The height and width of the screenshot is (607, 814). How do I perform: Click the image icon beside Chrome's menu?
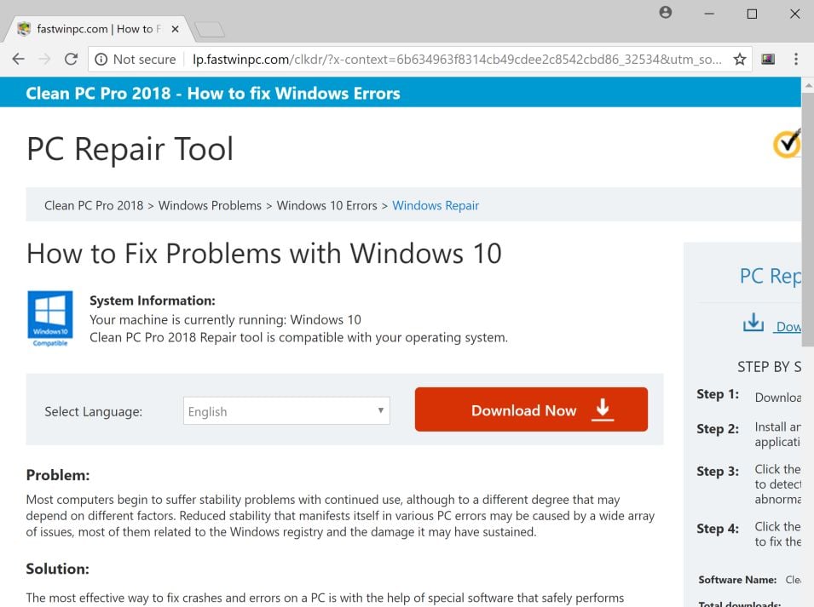click(x=768, y=59)
